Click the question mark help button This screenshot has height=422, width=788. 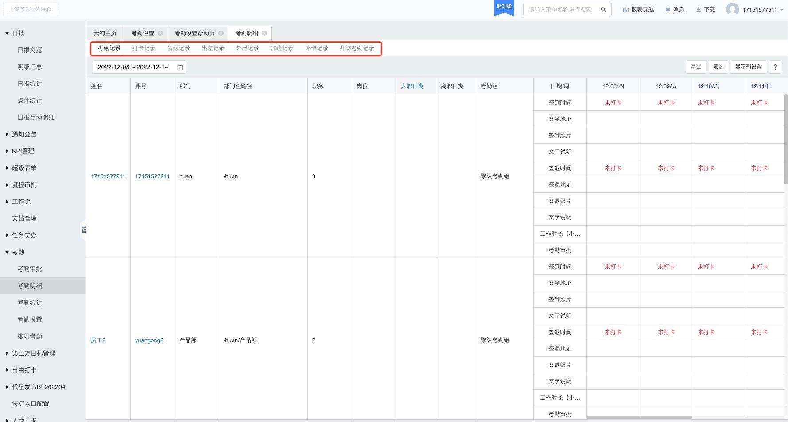[x=775, y=67]
